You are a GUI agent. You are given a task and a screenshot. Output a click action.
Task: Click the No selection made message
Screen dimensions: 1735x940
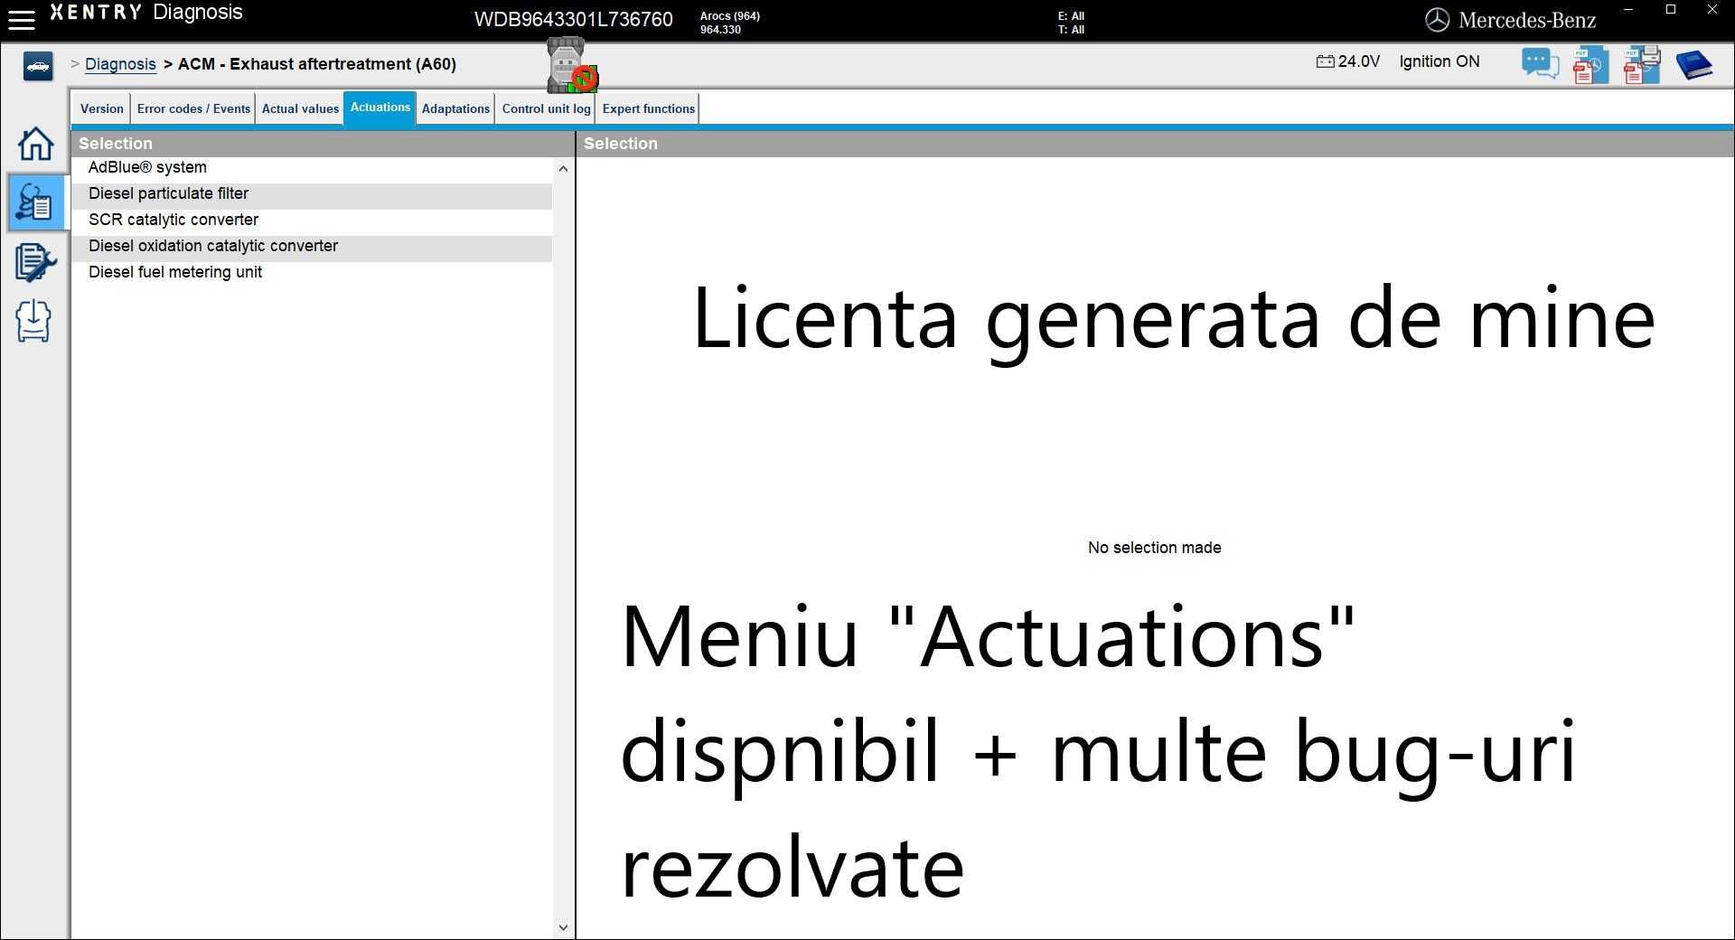1154,548
